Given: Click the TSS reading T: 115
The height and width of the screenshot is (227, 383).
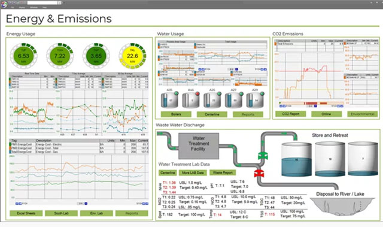Looking at the screenshot, I should click(x=270, y=214).
